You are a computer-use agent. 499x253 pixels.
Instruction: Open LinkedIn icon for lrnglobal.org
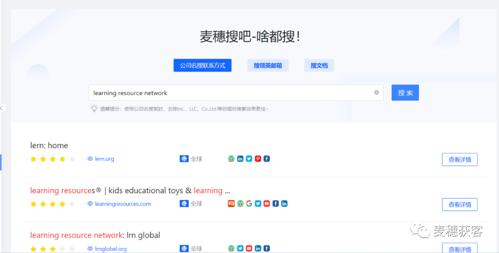[x=258, y=248]
